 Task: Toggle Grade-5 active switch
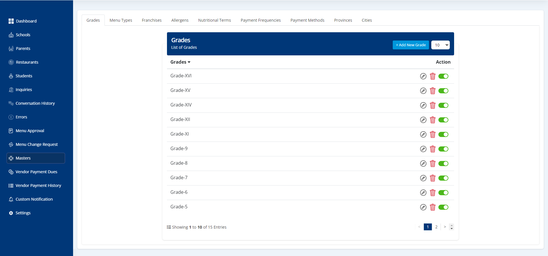pos(443,207)
